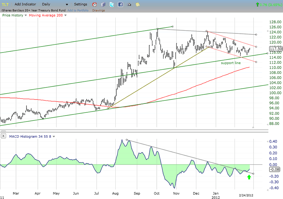Open the alarm clock alerts icon
This screenshot has height=199, width=283.
pos(95,5)
